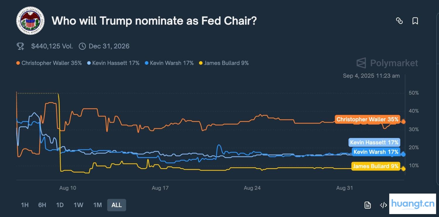Viewport: 439px width, 217px height.
Task: Select the ALL time range
Action: pos(116,205)
